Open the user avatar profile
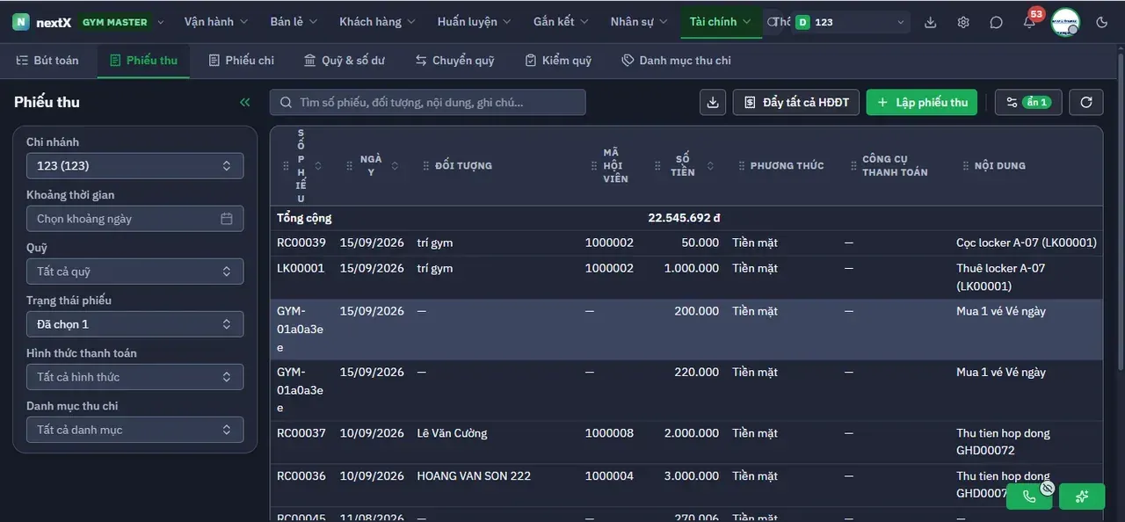Screen dimensions: 1125x522 tap(1065, 22)
